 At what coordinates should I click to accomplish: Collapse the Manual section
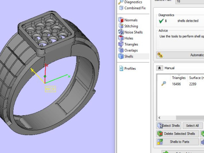[159, 68]
